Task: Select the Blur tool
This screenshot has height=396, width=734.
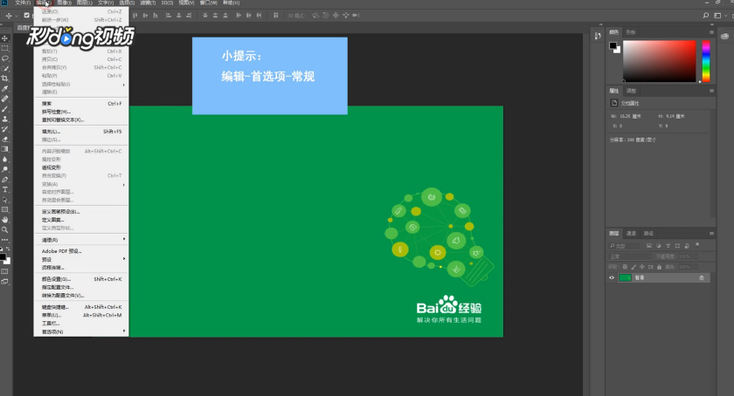Action: click(x=5, y=160)
